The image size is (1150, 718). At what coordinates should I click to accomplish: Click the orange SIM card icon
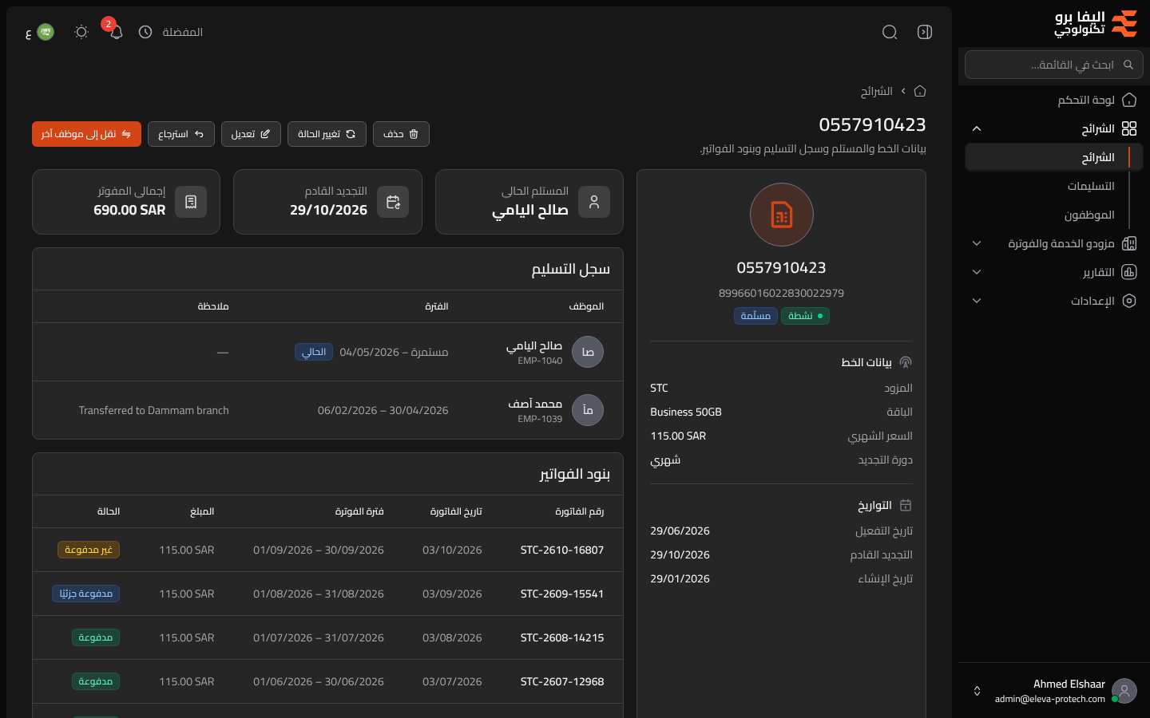click(782, 215)
